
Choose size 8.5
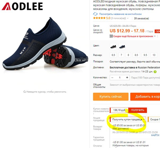(x=136, y=55)
